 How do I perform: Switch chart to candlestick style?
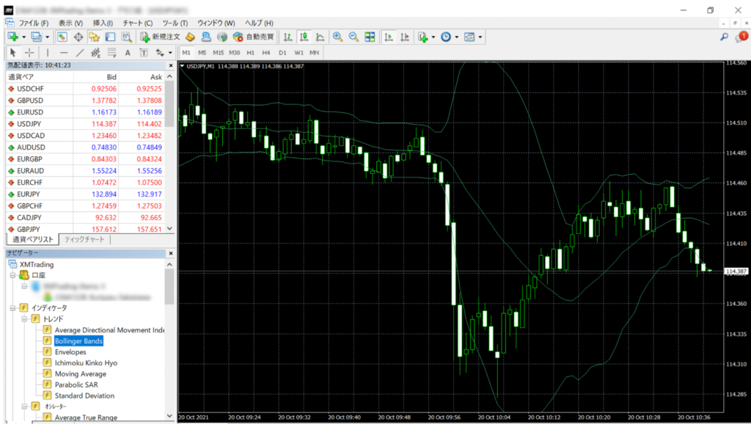coord(304,37)
